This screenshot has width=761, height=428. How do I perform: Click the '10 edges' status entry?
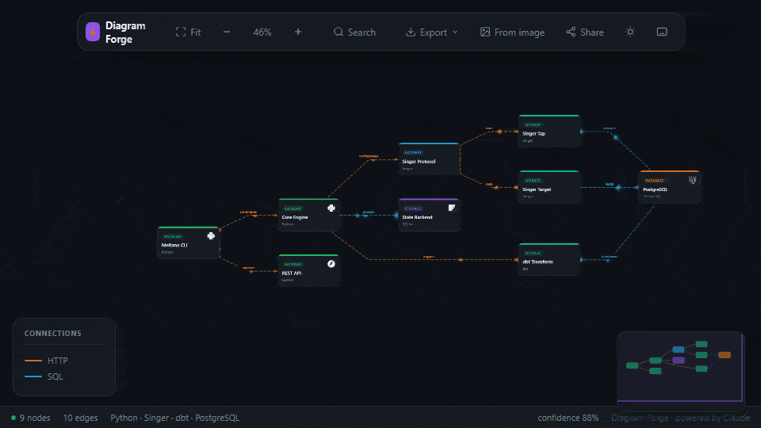pos(81,418)
